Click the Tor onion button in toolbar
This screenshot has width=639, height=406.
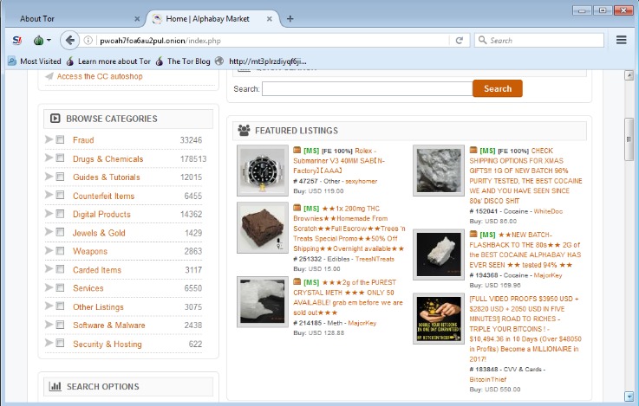pos(38,41)
